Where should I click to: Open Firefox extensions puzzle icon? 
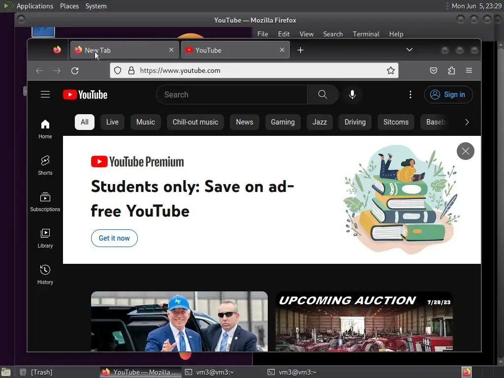pyautogui.click(x=451, y=70)
